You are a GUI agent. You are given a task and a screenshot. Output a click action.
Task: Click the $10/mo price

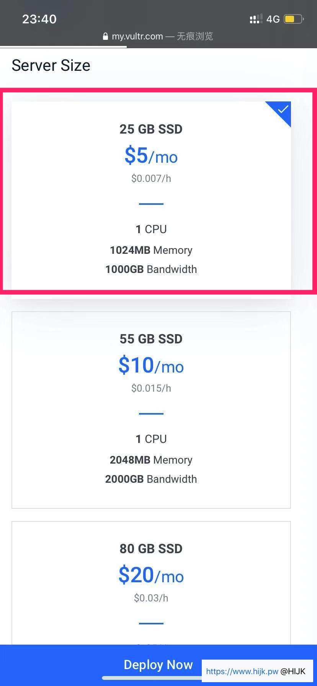click(151, 365)
